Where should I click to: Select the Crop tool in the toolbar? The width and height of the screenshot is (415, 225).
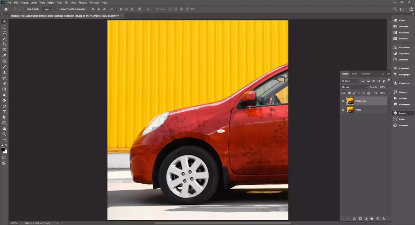tap(4, 44)
